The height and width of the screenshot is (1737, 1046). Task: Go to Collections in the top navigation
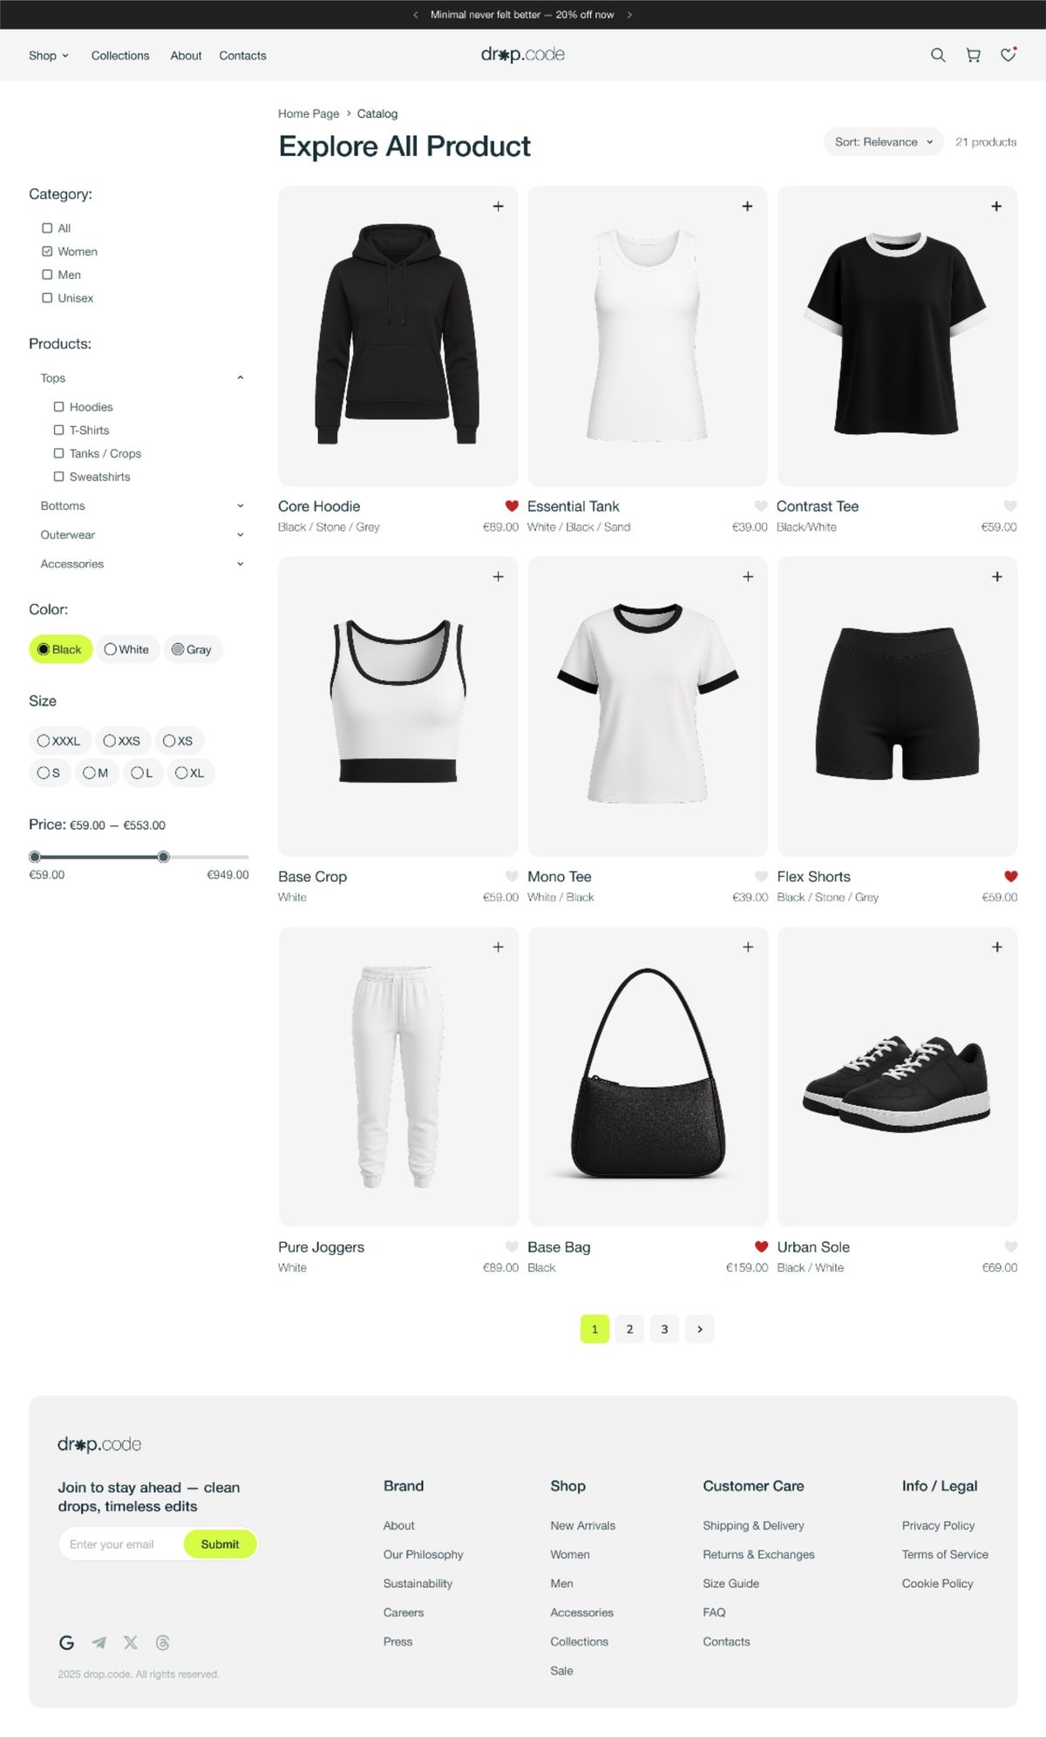(x=120, y=56)
